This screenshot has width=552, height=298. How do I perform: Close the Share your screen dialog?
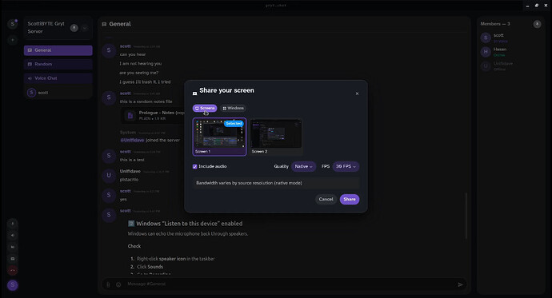357,93
